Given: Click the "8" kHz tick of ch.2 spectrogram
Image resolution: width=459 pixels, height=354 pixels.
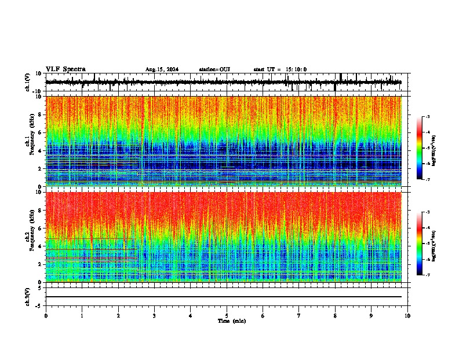Looking at the screenshot, I should (x=40, y=211).
